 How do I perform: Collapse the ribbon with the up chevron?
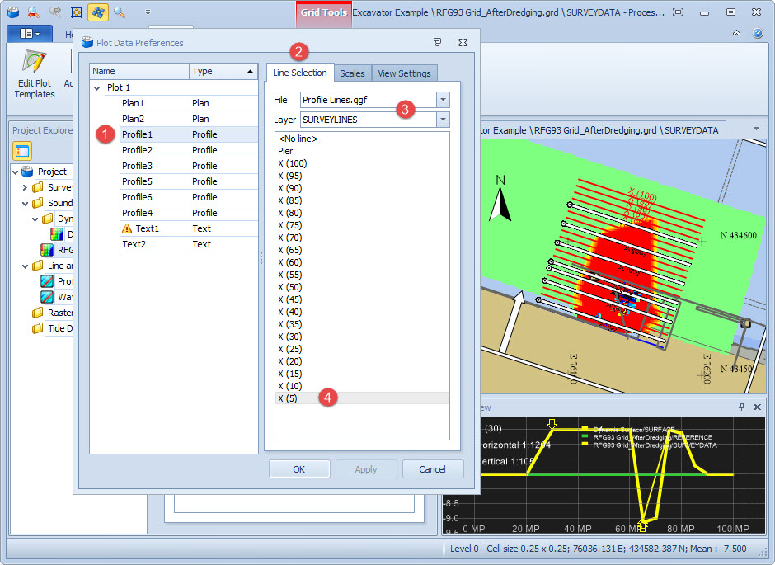coord(736,34)
